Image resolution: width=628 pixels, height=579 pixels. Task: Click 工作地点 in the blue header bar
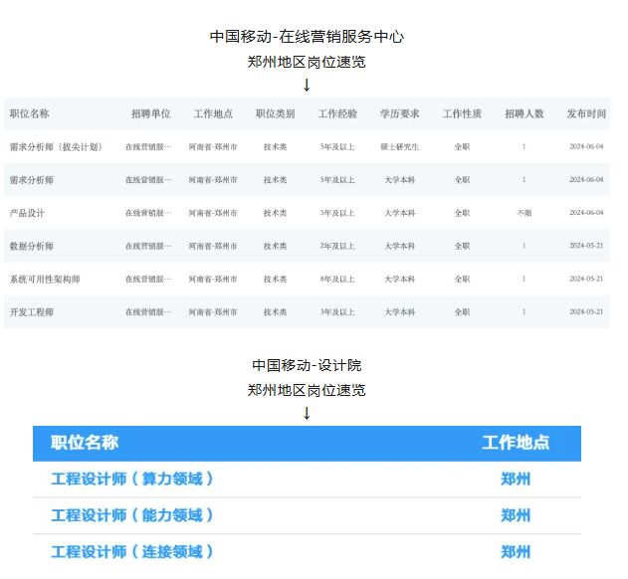[516, 443]
